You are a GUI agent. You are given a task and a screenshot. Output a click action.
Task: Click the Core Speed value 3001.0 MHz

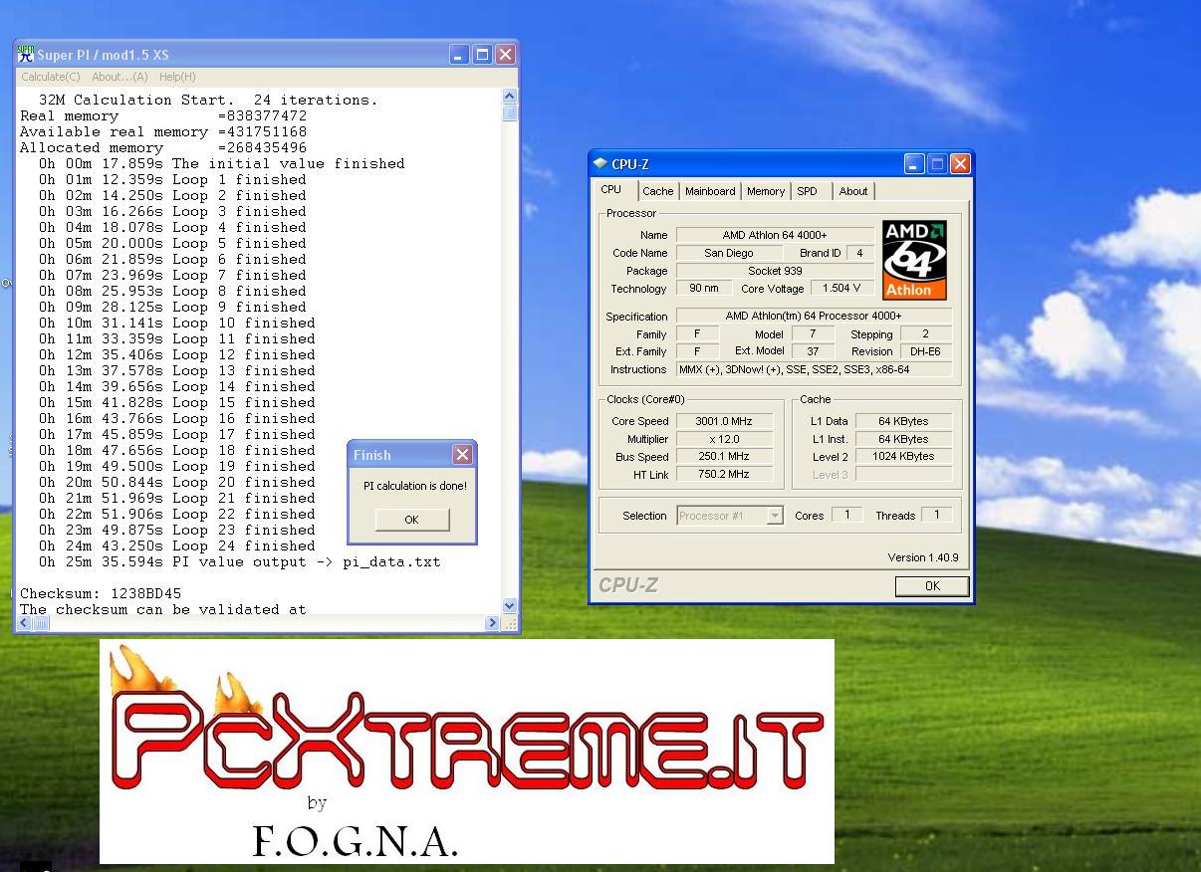coord(724,421)
